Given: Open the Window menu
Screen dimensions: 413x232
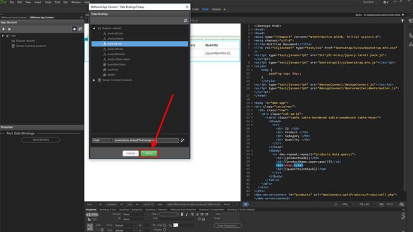Looking at the screenshot, I should [x=76, y=2].
